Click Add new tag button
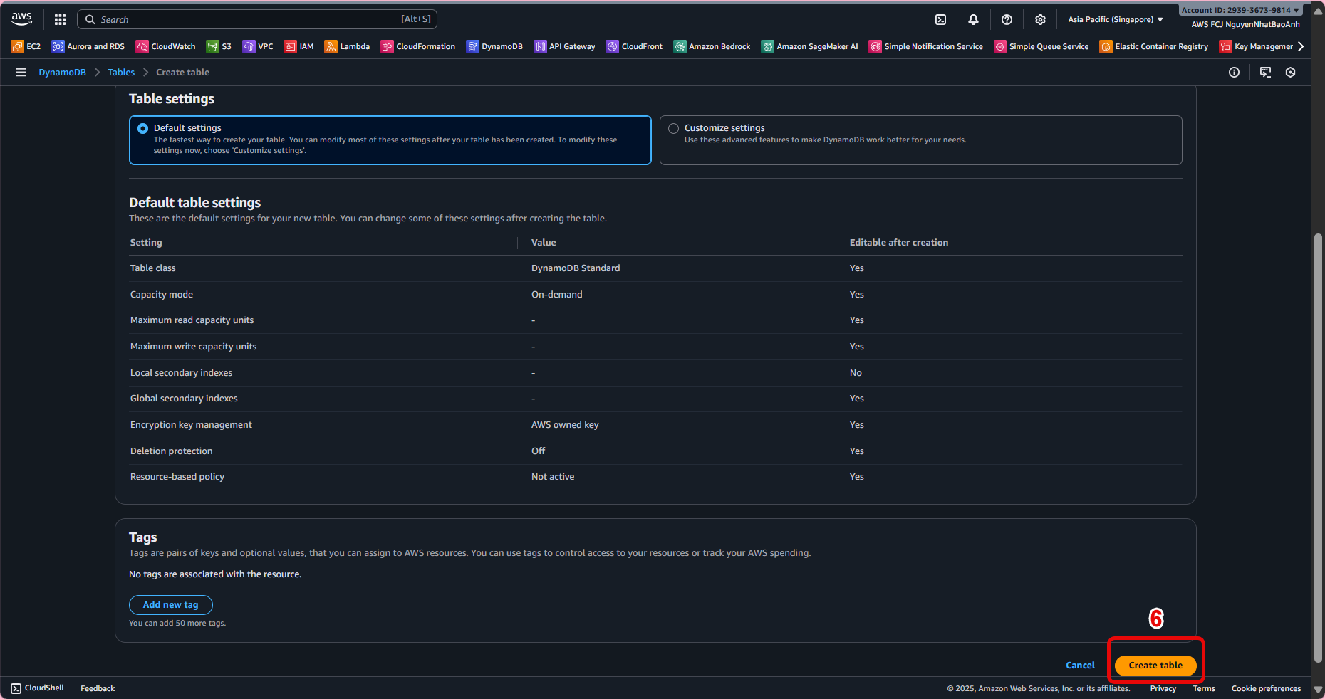This screenshot has width=1325, height=699. click(x=171, y=605)
